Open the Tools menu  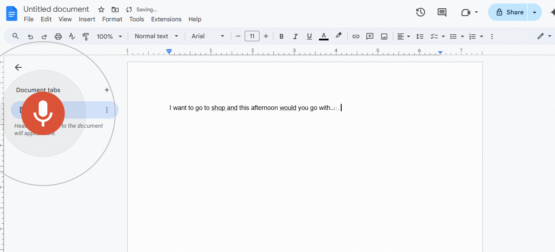point(136,19)
